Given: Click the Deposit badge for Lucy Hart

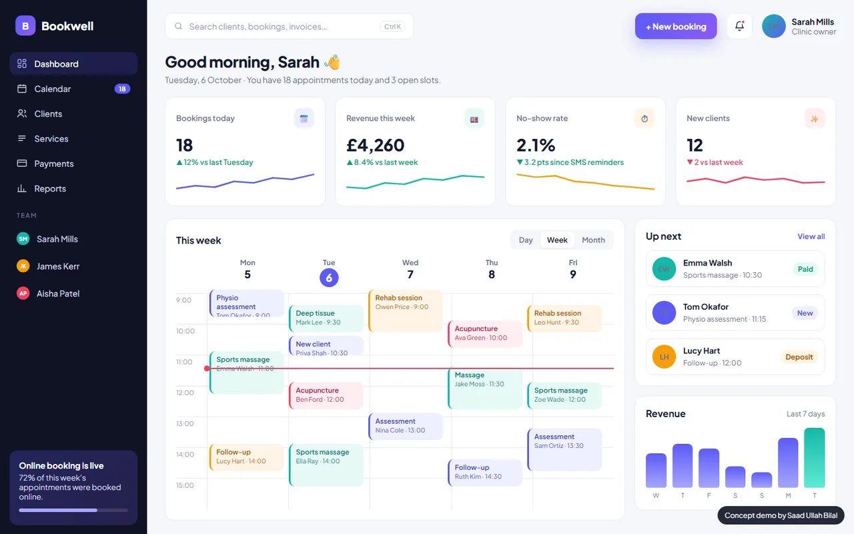Looking at the screenshot, I should (799, 356).
